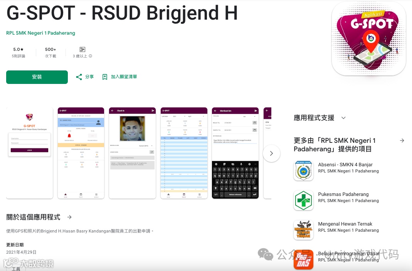412x271 pixels.
Task: Open Absensi - SMKN 4 Banjar app title
Action: [x=345, y=165]
